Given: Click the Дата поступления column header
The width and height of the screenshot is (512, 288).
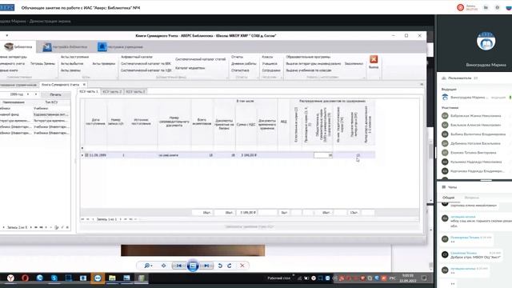Looking at the screenshot, I should pyautogui.click(x=95, y=122).
